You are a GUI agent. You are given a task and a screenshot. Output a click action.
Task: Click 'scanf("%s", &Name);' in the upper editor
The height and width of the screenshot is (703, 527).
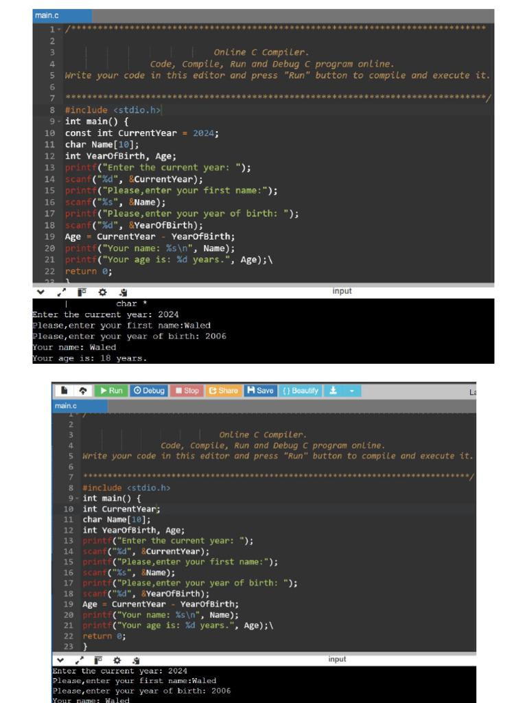(115, 203)
